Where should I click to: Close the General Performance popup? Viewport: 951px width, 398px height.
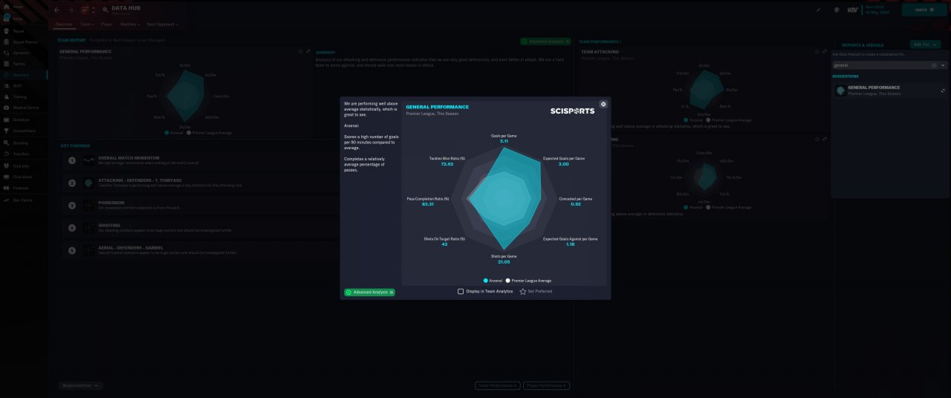(x=603, y=104)
